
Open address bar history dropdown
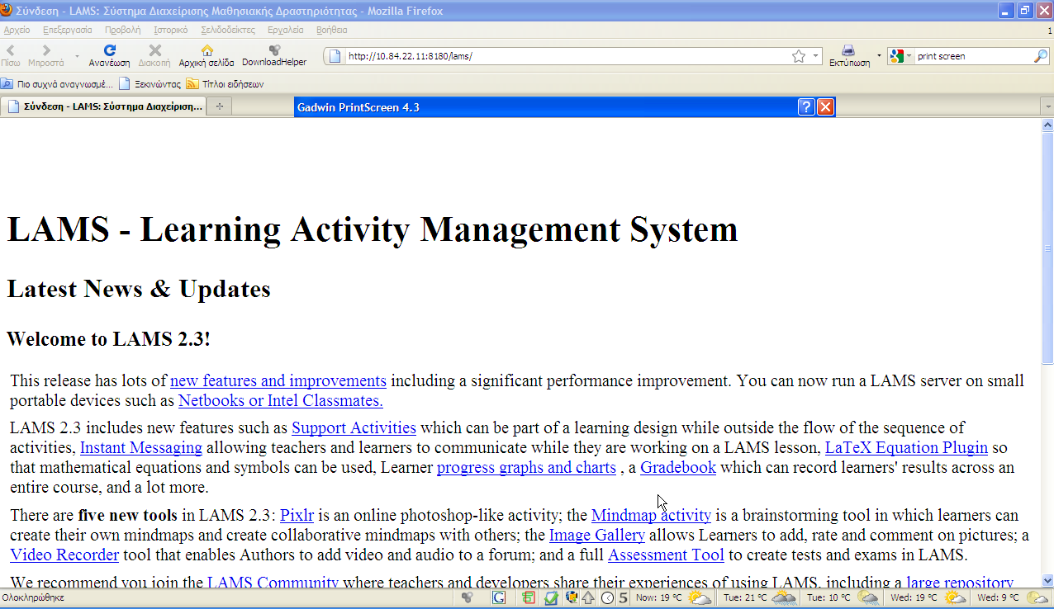pos(815,56)
